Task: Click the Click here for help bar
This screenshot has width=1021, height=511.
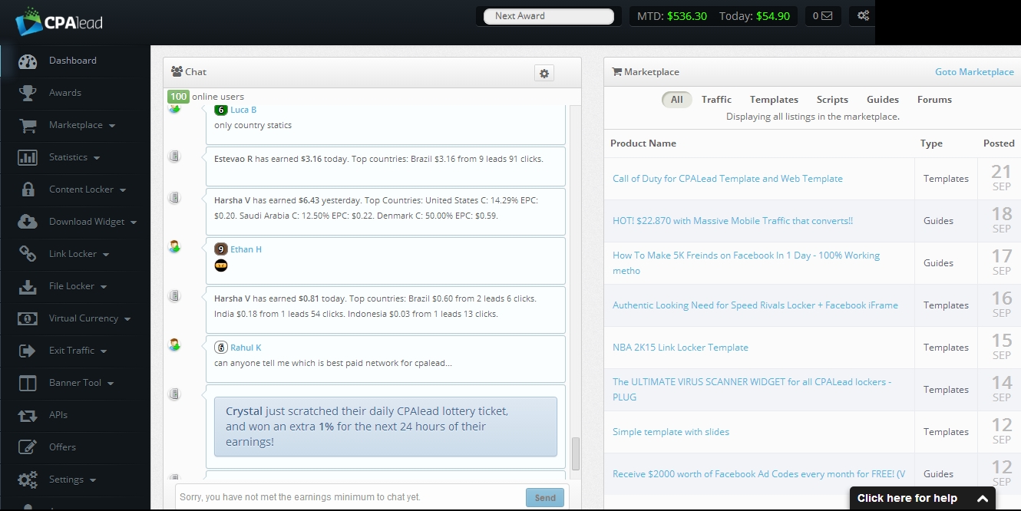Action: click(922, 499)
